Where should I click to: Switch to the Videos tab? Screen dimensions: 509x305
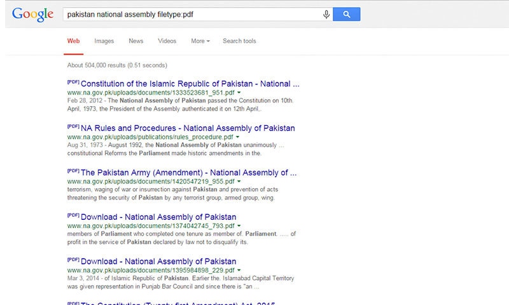[167, 41]
